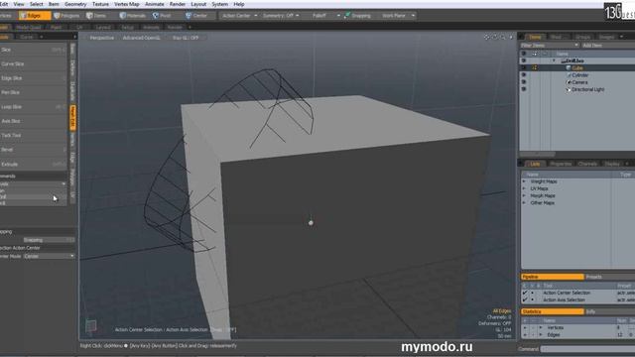The width and height of the screenshot is (635, 357).
Task: Toggle visibility eye of Camera item
Action: [524, 82]
